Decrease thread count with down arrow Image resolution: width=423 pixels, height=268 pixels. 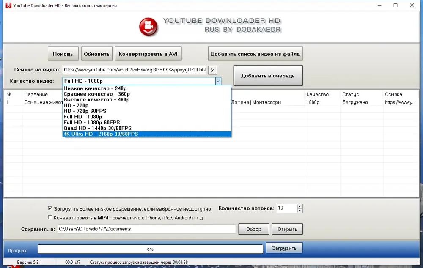[x=299, y=211]
